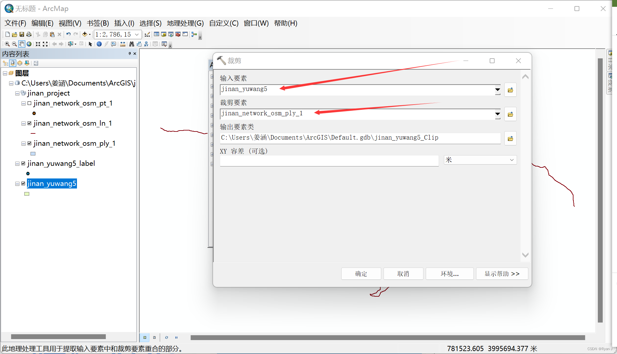This screenshot has width=617, height=354.
Task: Click the 显示帮助 >> button
Action: 502,274
